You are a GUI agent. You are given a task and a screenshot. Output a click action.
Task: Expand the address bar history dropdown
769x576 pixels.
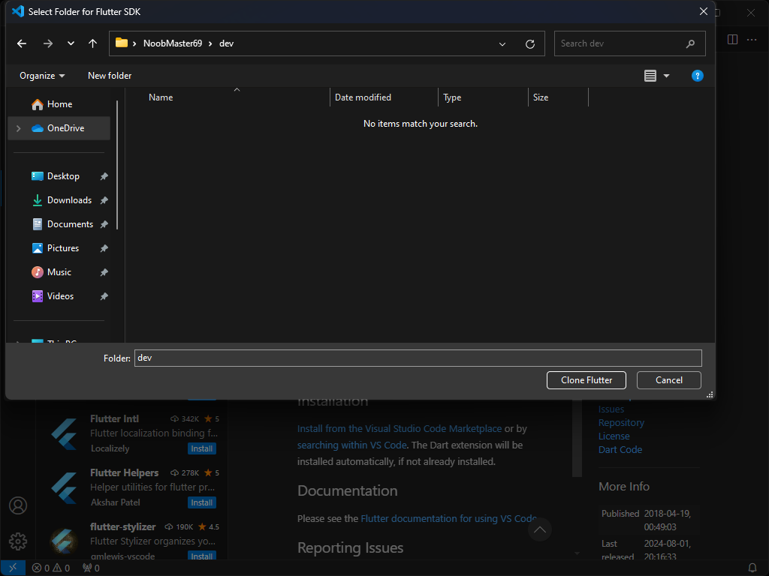(502, 44)
